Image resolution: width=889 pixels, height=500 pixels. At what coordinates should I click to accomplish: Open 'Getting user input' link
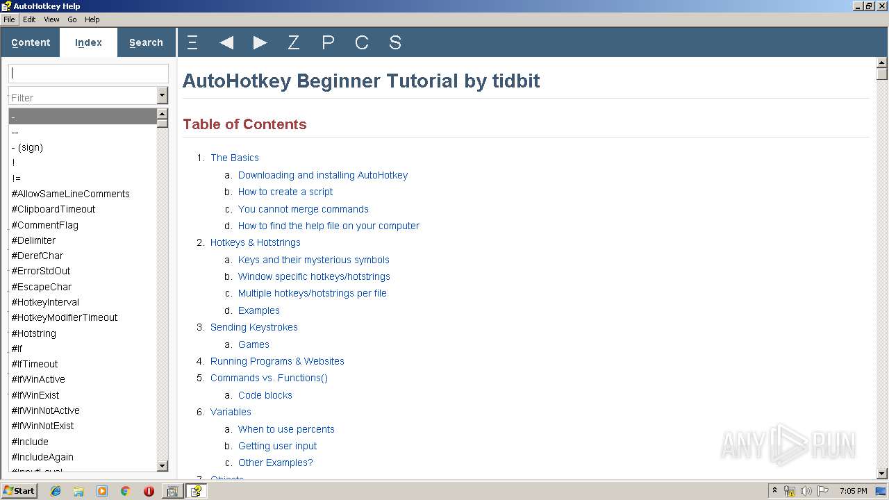point(278,446)
